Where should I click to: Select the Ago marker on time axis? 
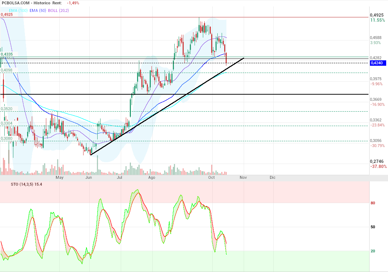(152, 178)
